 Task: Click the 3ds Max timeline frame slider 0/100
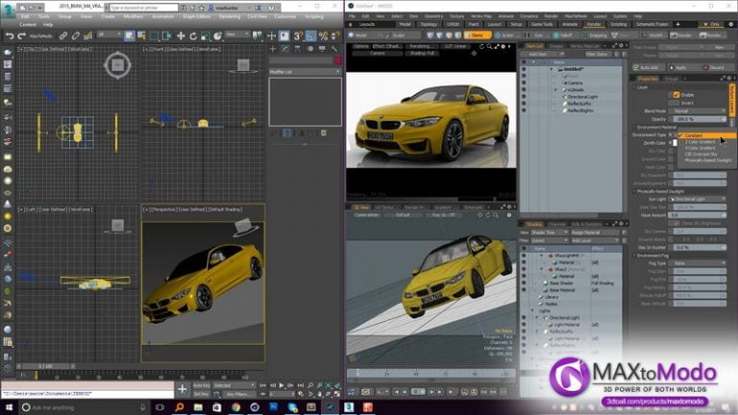point(46,366)
